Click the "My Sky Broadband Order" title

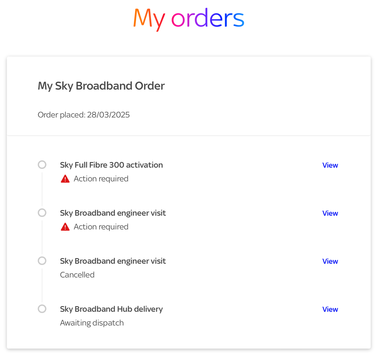click(101, 86)
